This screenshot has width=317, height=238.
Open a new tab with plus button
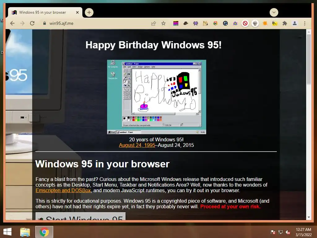(x=89, y=12)
